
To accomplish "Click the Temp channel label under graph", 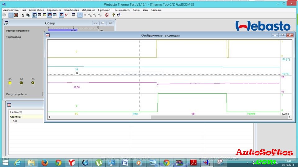I will click(x=135, y=114).
